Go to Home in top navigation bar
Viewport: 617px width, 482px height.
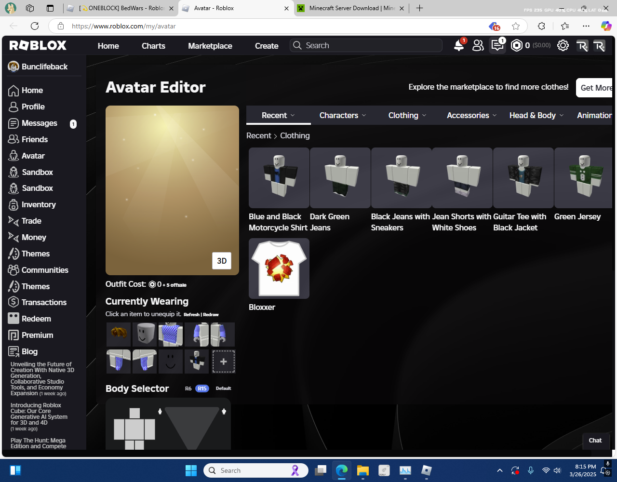[x=108, y=46]
